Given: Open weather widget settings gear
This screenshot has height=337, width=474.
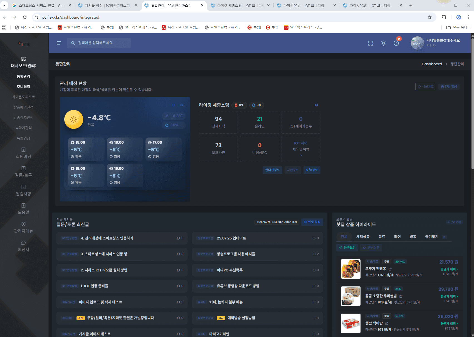Looking at the screenshot, I should click(182, 105).
